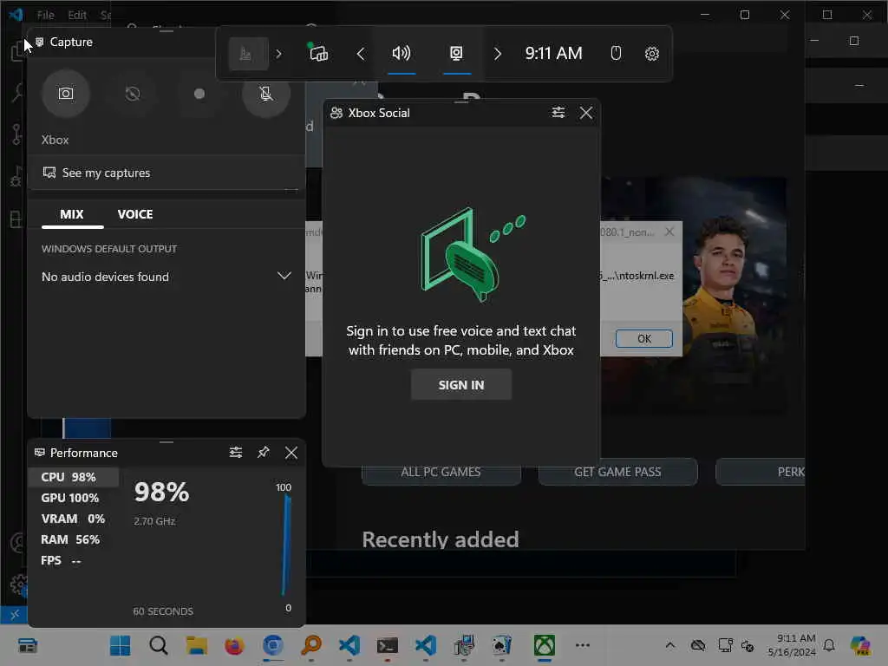This screenshot has width=888, height=666.
Task: Close the Performance widget
Action: tap(291, 453)
